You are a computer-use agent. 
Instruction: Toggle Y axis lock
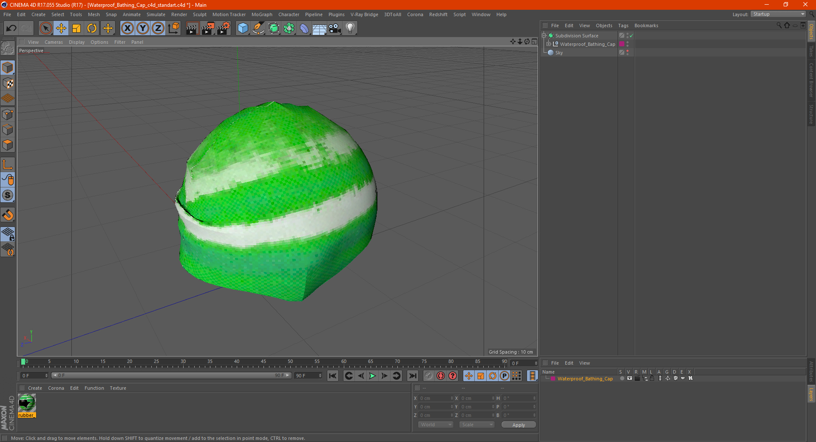[143, 28]
